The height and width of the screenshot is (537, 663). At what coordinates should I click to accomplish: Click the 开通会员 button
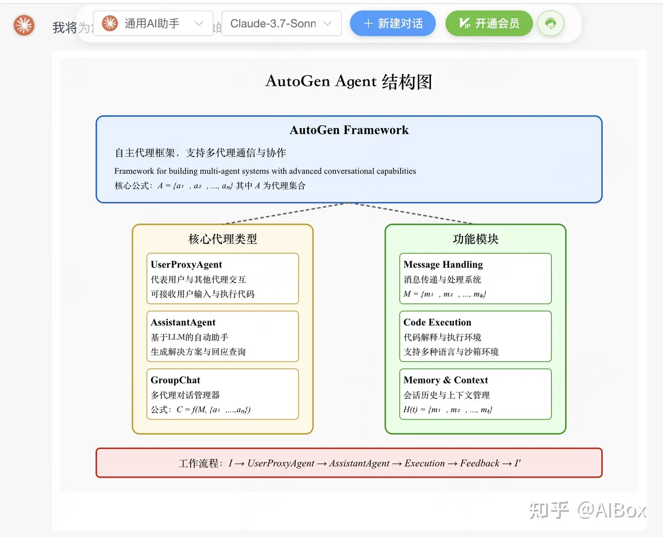click(x=489, y=23)
